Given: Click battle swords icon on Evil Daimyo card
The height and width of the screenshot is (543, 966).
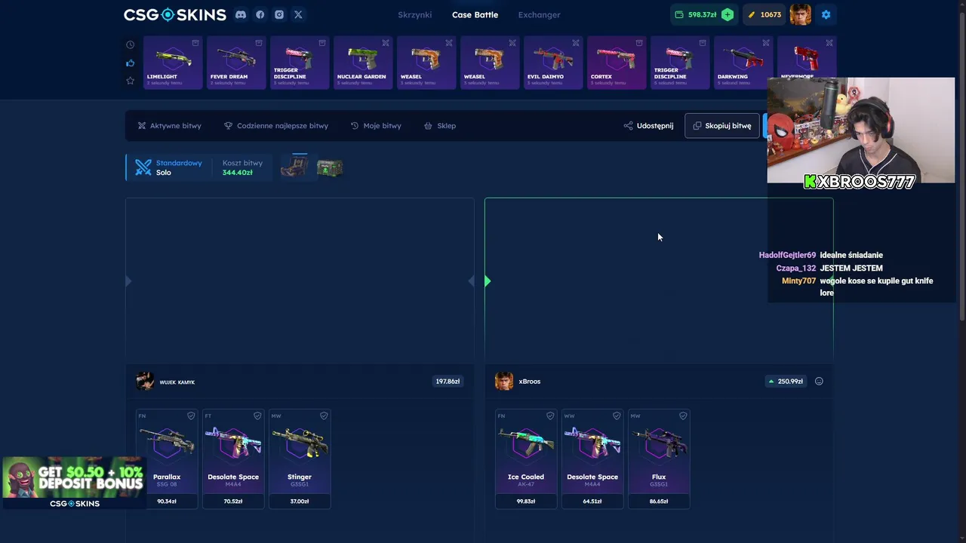Looking at the screenshot, I should point(576,43).
